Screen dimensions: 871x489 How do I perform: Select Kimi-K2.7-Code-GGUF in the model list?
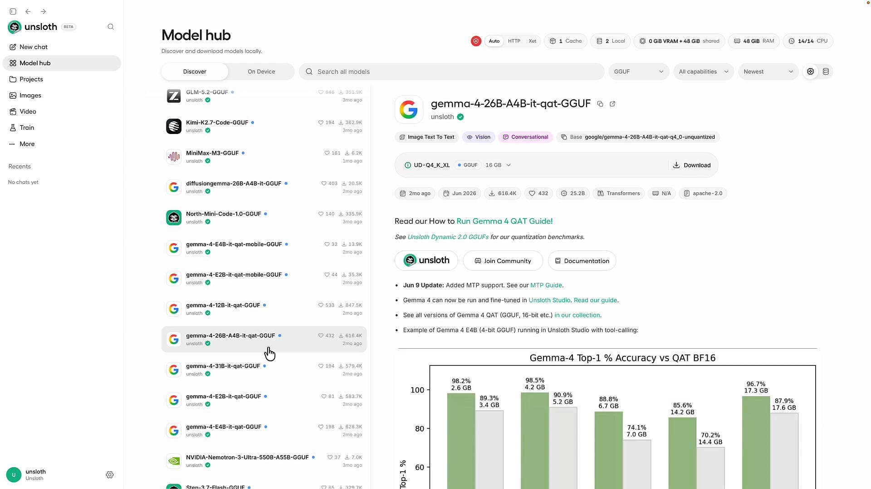[264, 126]
